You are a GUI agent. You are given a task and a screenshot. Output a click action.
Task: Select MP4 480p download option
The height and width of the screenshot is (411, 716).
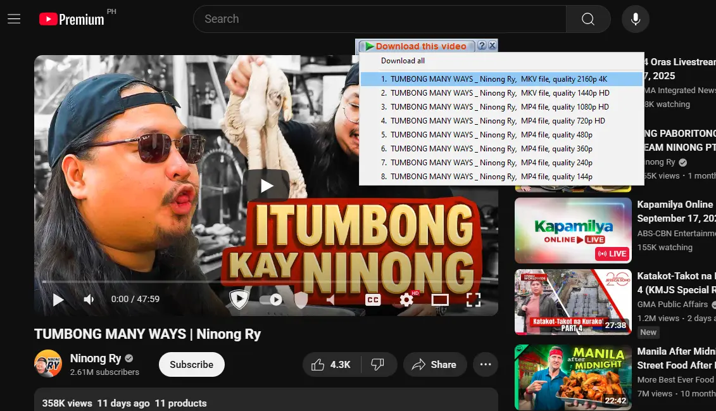(x=501, y=135)
